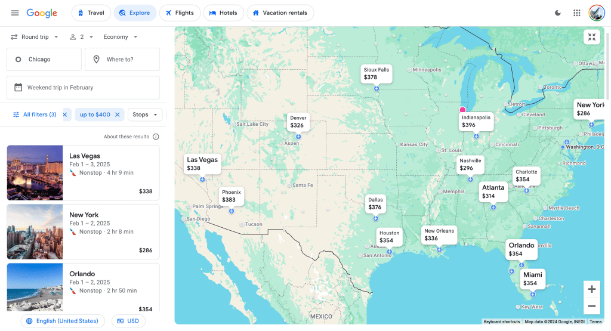
Task: Zoom in on the map
Action: [x=591, y=289]
